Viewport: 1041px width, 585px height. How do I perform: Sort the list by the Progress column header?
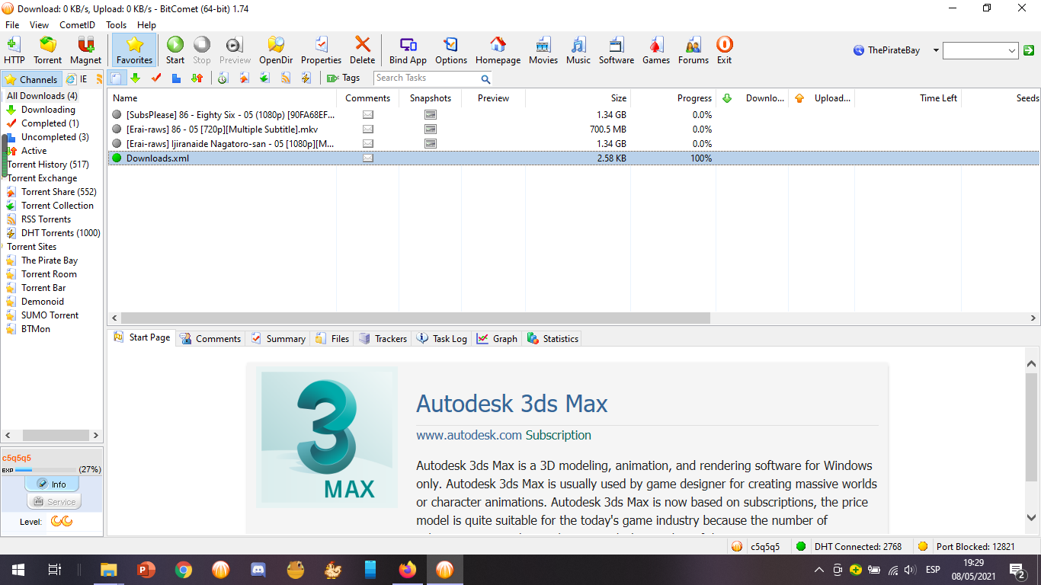click(x=673, y=98)
